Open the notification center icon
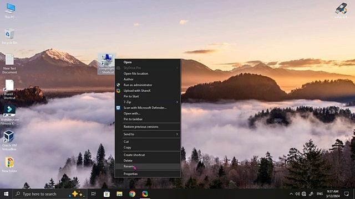 (346, 194)
